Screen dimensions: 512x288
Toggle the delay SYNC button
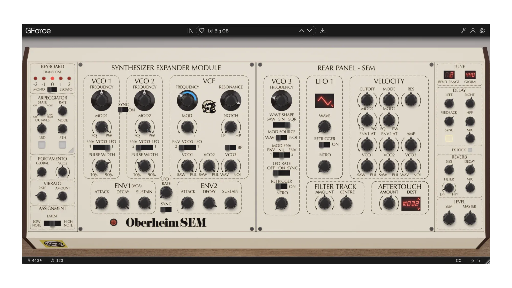pos(449,138)
